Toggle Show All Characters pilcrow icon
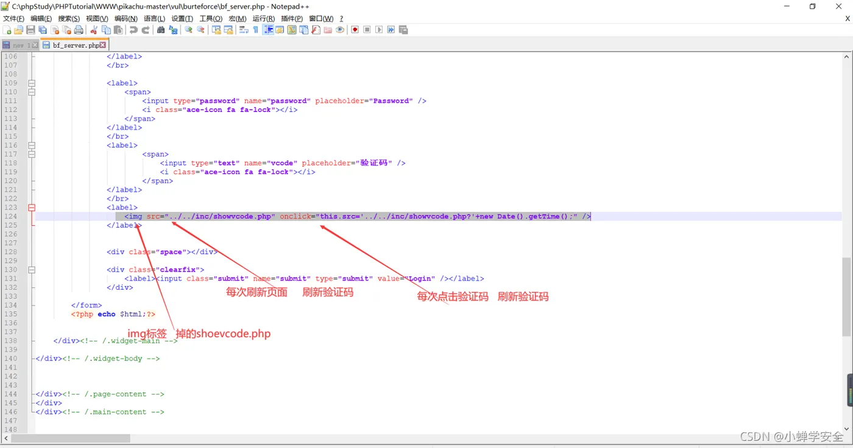The width and height of the screenshot is (853, 448). click(255, 30)
